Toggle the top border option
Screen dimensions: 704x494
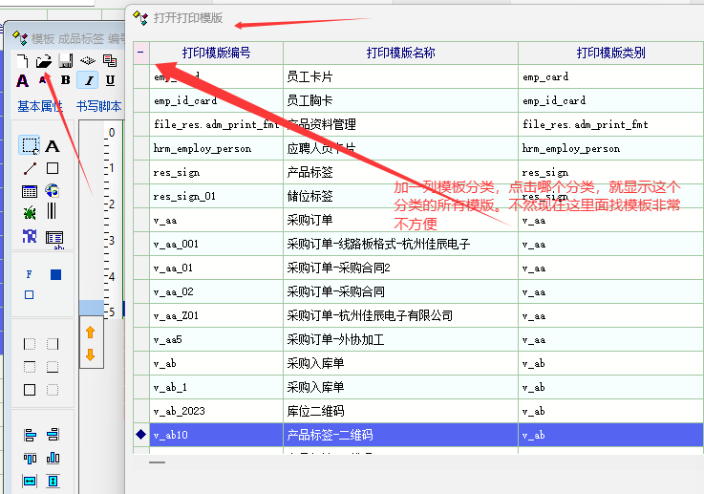[x=30, y=367]
